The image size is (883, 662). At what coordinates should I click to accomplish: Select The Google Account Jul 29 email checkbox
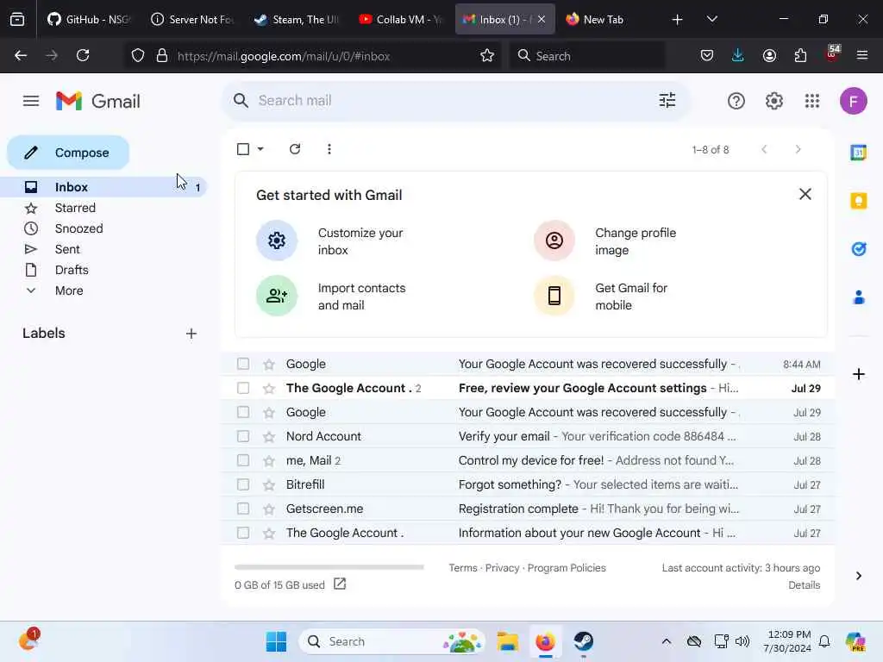[x=243, y=389]
